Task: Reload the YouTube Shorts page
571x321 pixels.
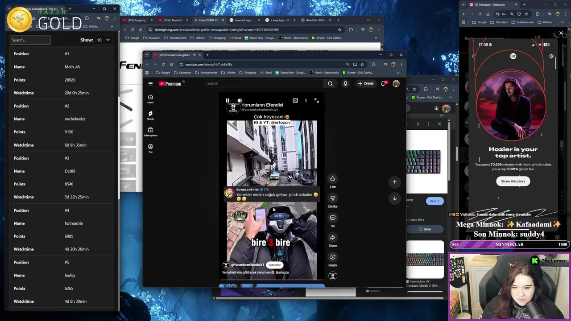Action: pos(163,64)
